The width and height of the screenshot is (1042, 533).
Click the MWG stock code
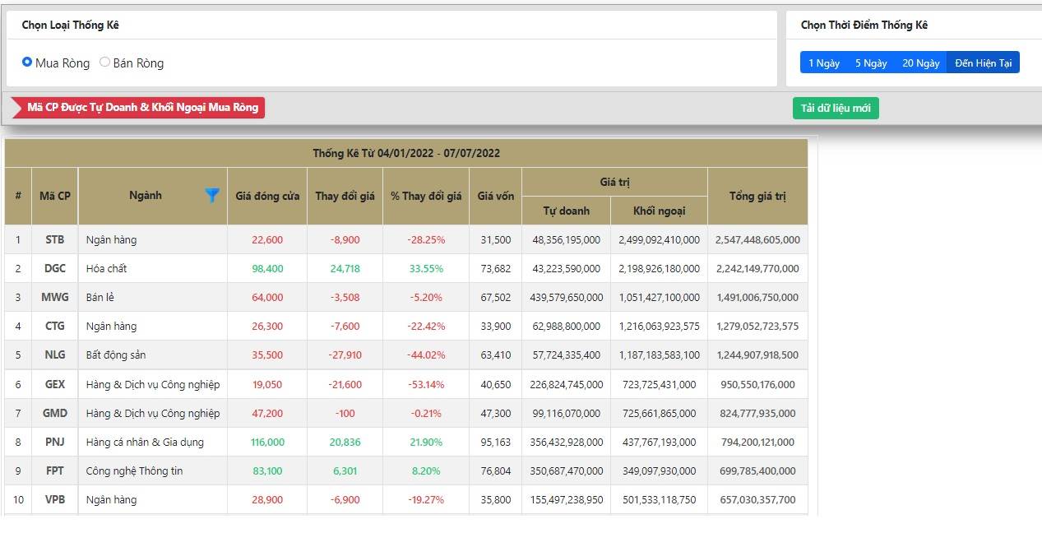pyautogui.click(x=55, y=298)
